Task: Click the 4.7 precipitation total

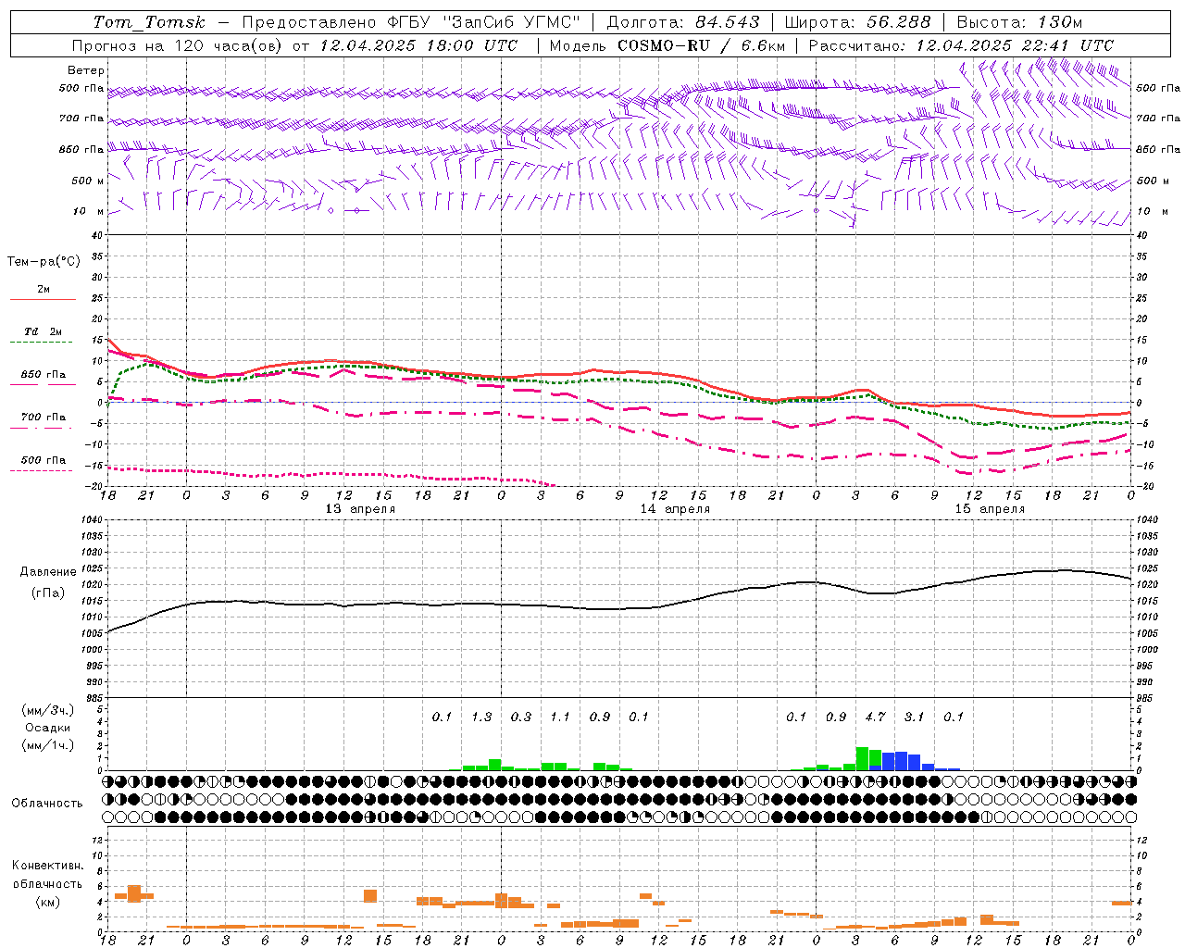Action: 875,717
